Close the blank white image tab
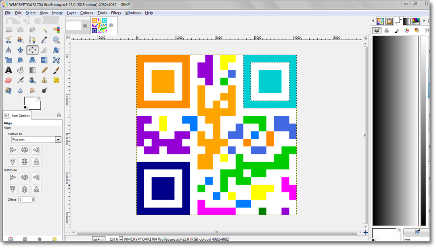The height and width of the screenshot is (248, 436). 85,25
